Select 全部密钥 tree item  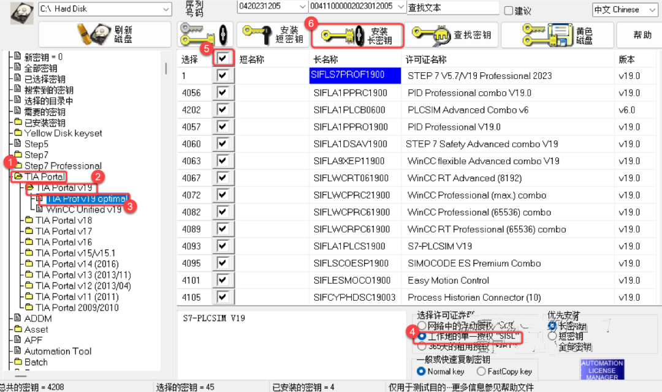40,68
